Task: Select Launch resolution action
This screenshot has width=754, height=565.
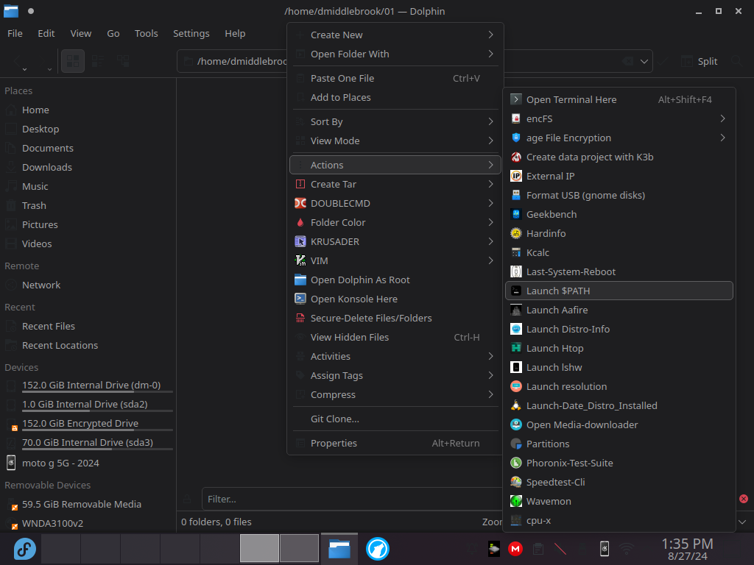Action: point(619,387)
